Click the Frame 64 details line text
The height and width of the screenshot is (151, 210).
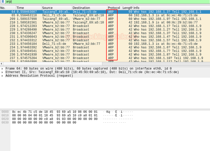pos(89,69)
